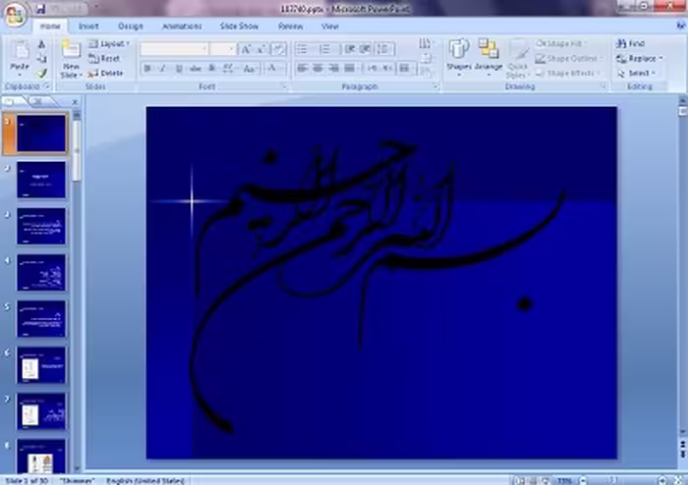The height and width of the screenshot is (485, 688).
Task: Open the font name combo box
Action: [174, 49]
